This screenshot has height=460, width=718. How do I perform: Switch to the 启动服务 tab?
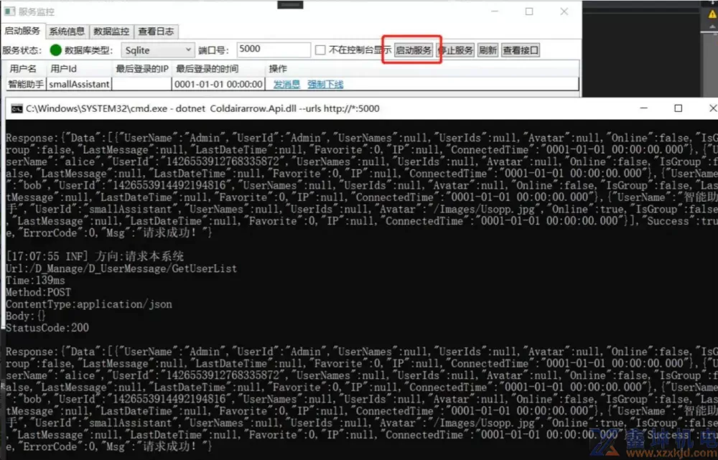coord(22,31)
